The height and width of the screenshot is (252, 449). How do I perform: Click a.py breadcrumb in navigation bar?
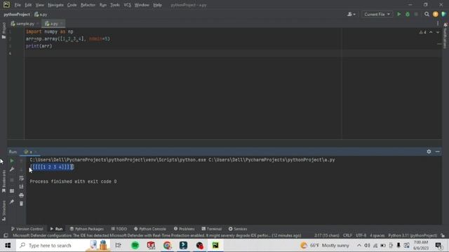coord(41,14)
